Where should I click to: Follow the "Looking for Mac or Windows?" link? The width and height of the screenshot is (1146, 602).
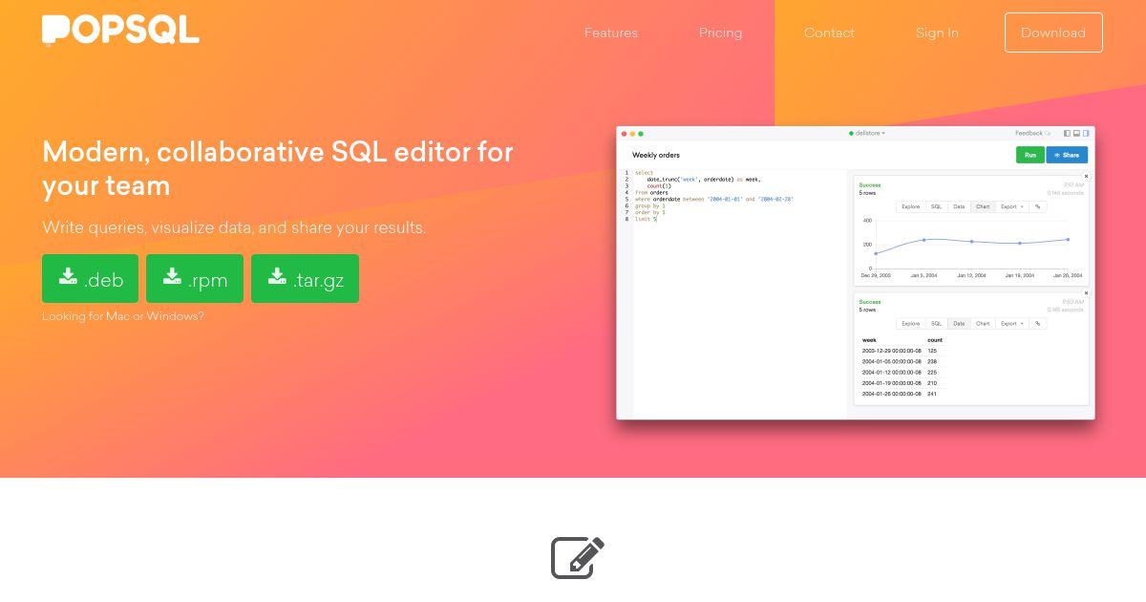pos(123,316)
